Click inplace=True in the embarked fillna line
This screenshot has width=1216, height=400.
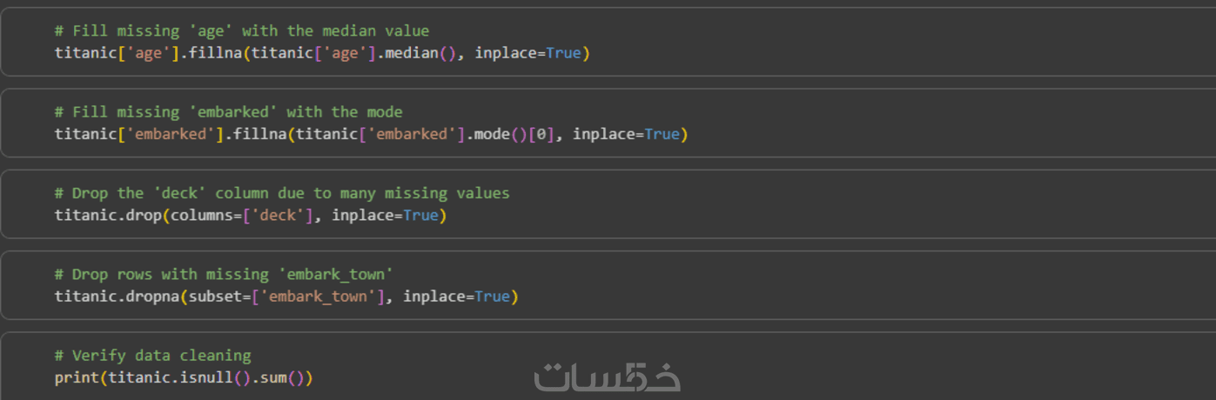pyautogui.click(x=626, y=135)
